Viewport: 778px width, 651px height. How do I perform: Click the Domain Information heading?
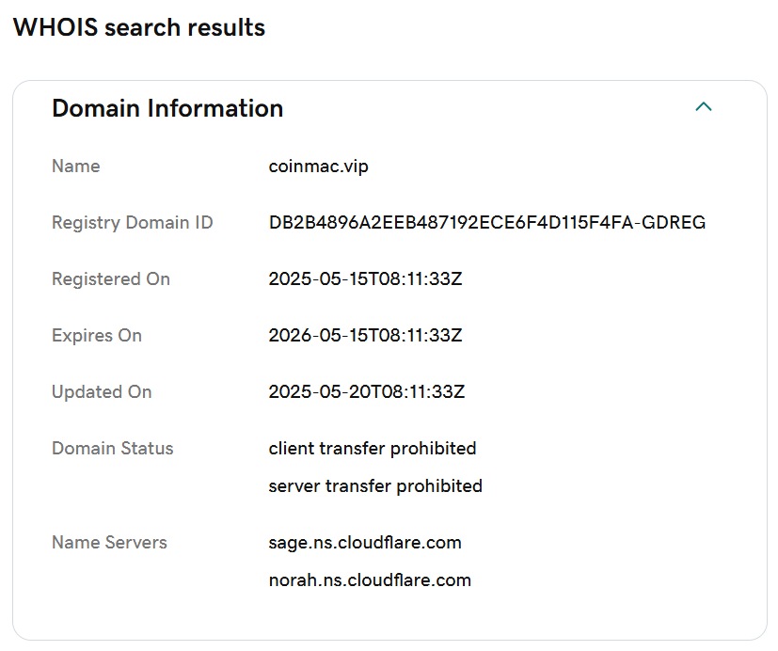[x=167, y=108]
